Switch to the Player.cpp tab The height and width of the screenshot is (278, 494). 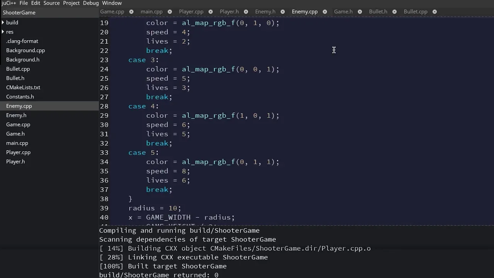191,12
